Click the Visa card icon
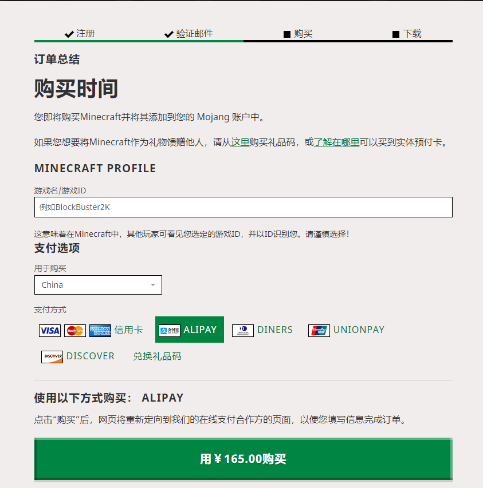 (50, 331)
